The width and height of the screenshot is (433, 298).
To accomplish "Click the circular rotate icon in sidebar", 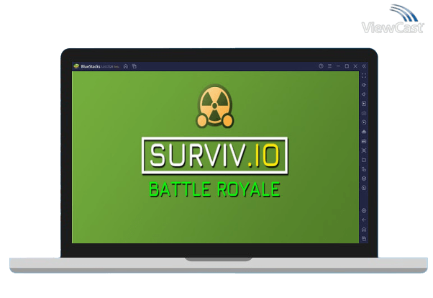I will click(364, 188).
